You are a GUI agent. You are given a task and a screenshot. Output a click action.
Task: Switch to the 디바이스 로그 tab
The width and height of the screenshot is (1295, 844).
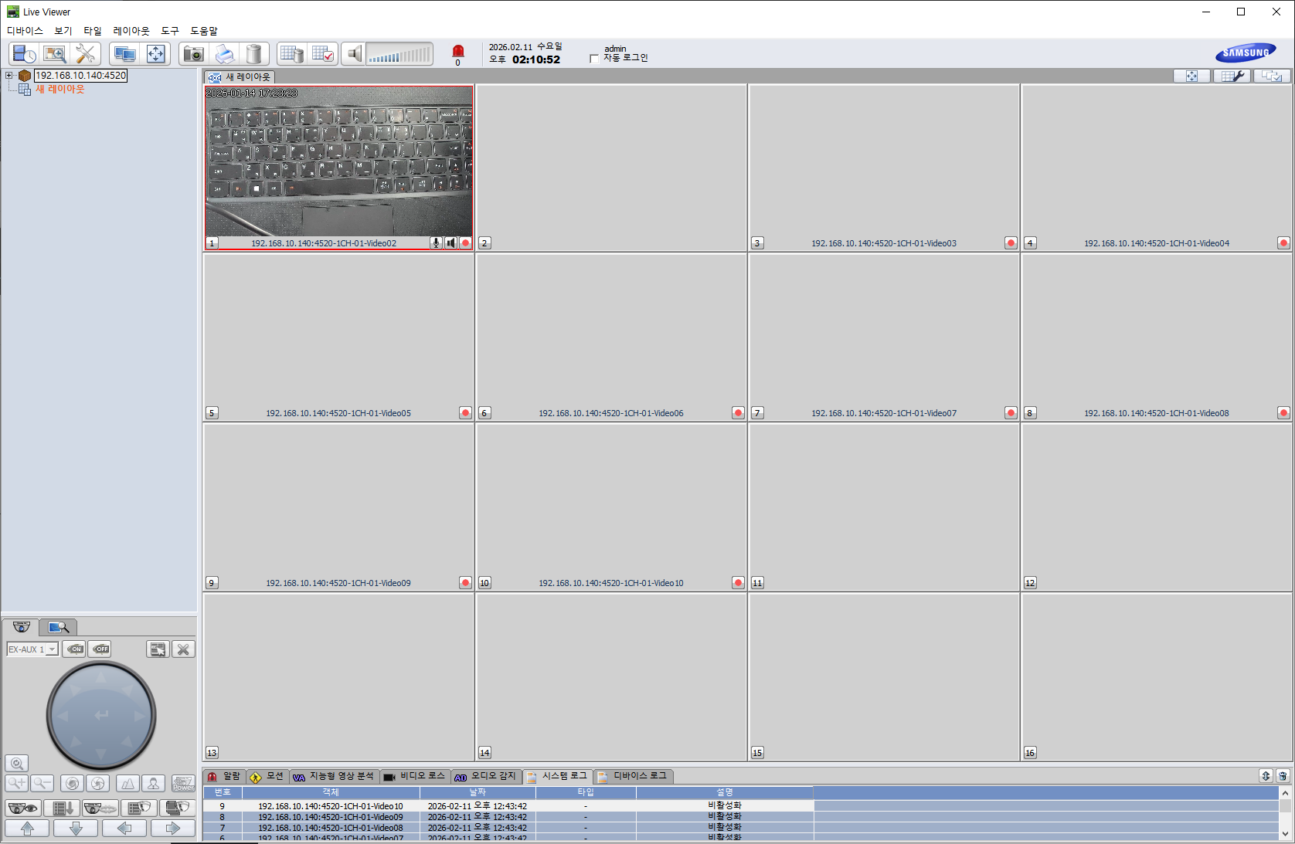point(633,777)
